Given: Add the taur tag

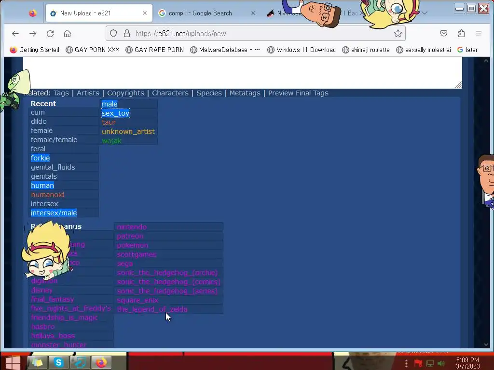Looking at the screenshot, I should [x=109, y=122].
